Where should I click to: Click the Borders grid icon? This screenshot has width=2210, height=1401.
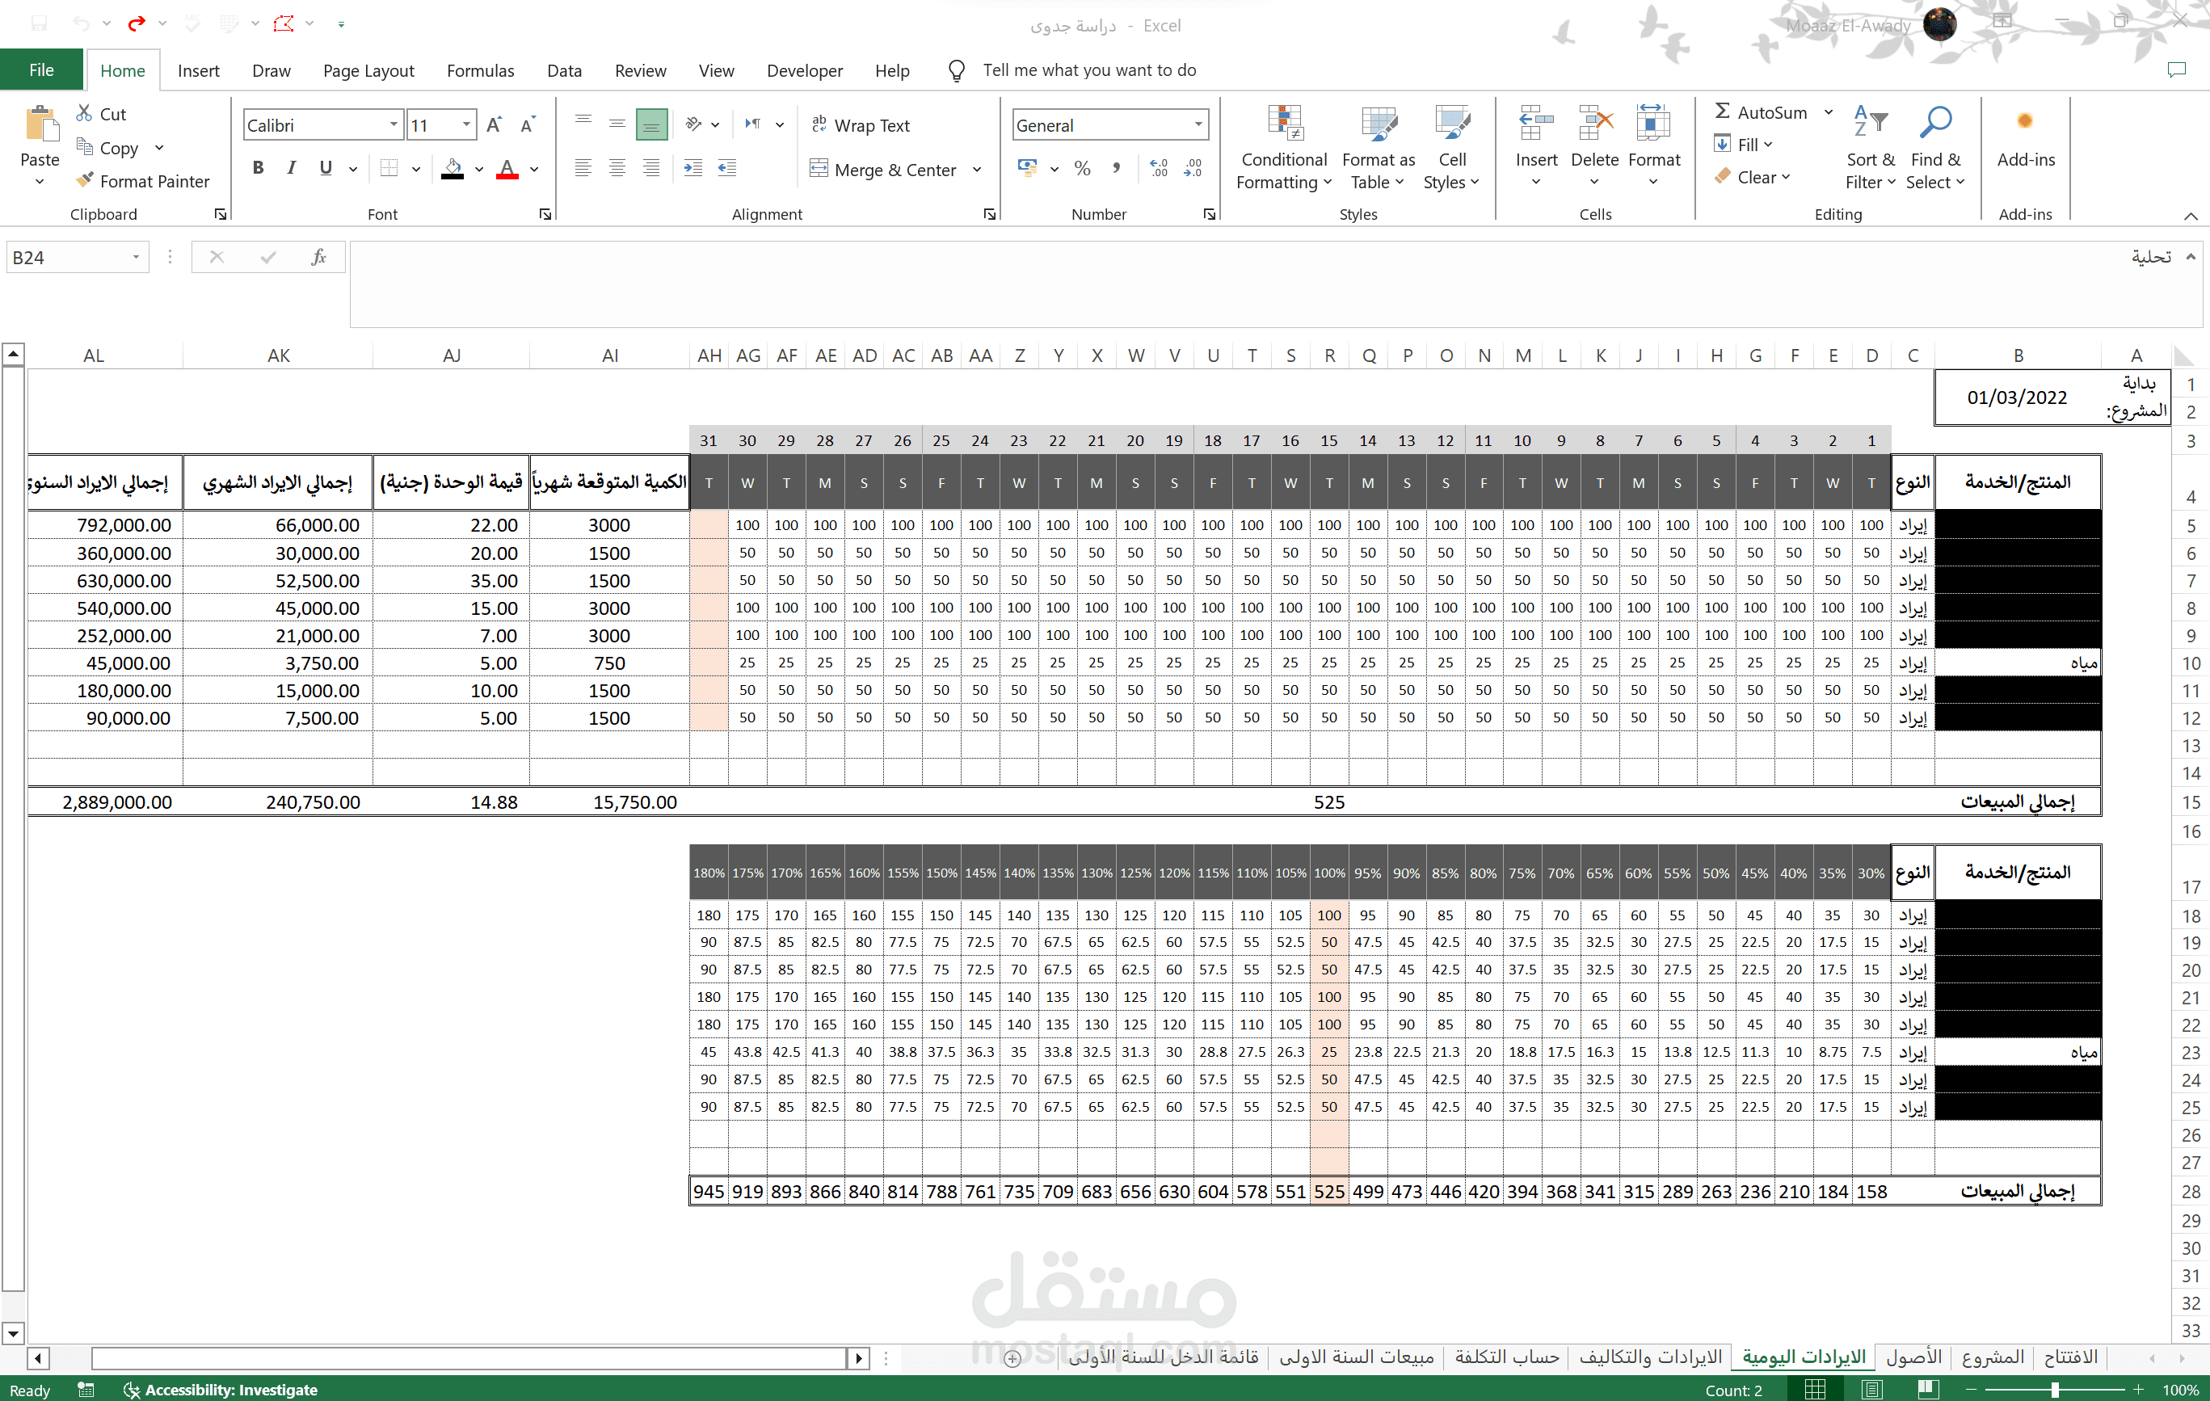(389, 169)
